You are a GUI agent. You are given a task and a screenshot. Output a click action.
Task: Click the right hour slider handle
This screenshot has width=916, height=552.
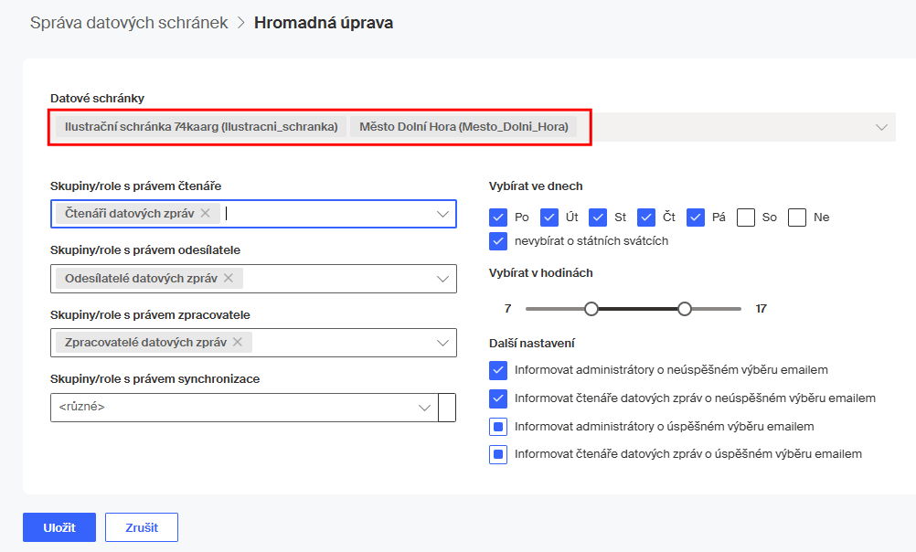(x=685, y=309)
